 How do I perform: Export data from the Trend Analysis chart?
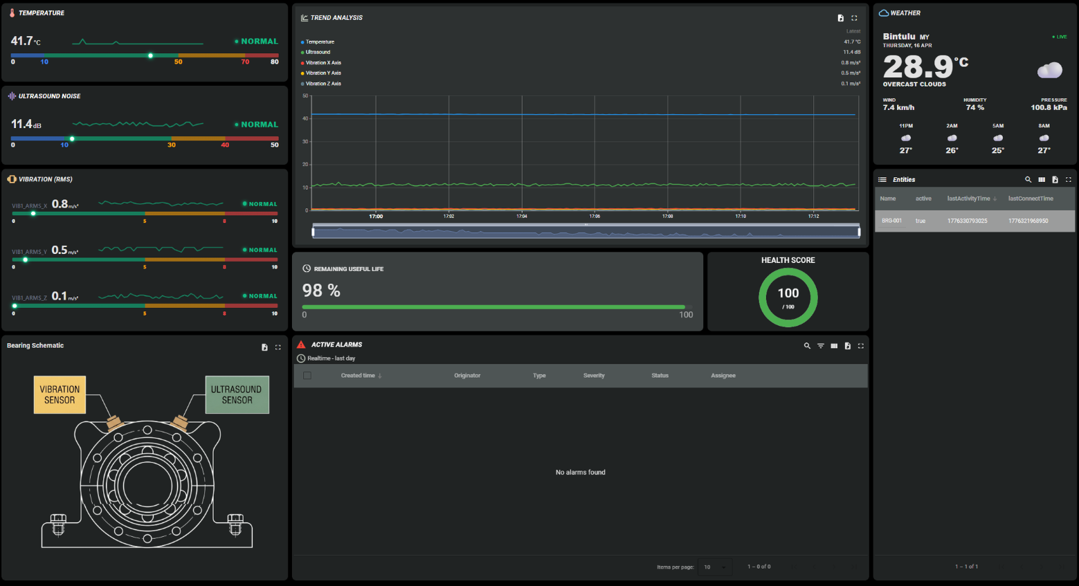[841, 18]
